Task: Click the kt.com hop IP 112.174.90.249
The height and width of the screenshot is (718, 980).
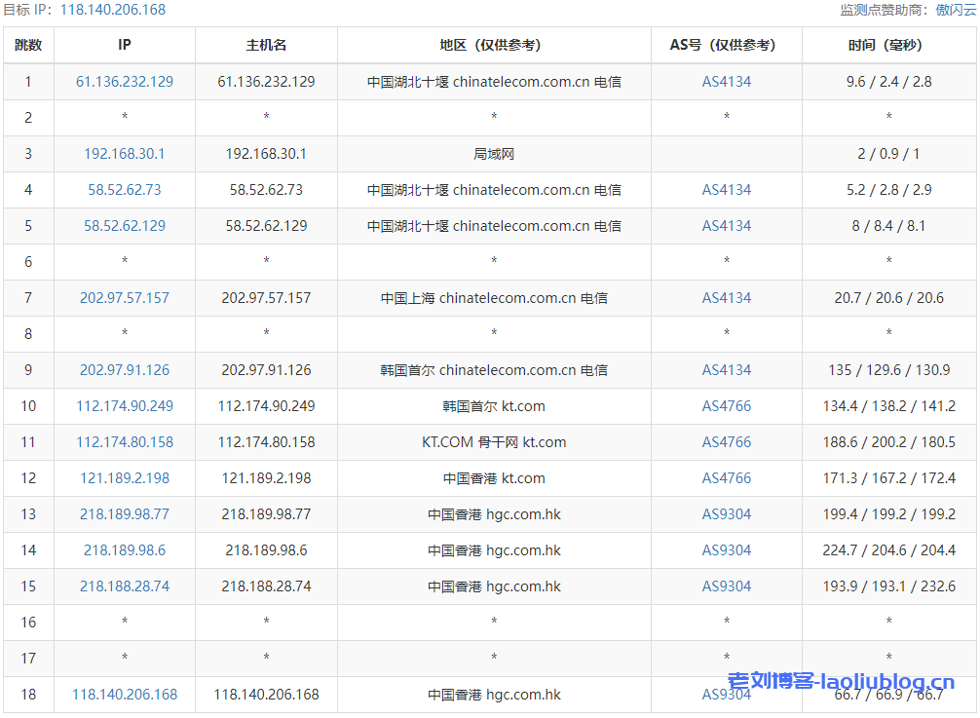Action: click(x=124, y=405)
